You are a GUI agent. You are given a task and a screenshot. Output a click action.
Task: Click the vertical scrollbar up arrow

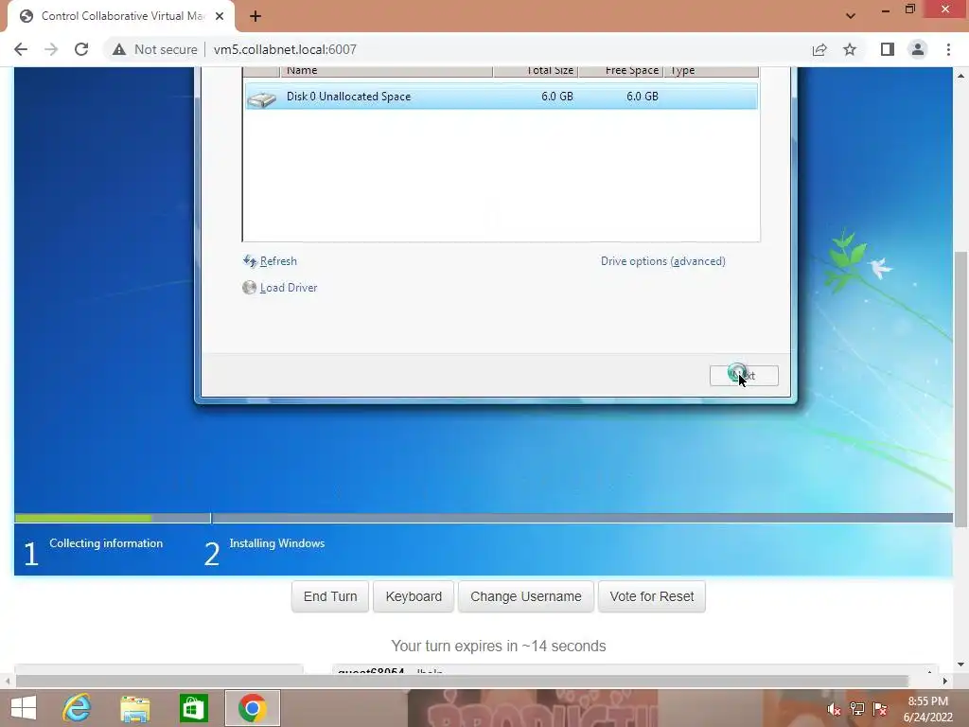click(960, 76)
